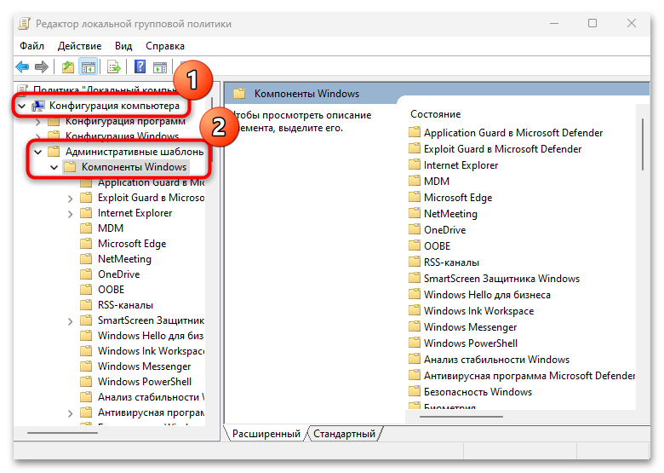Click left tree horizontal scrollbar thumb

coord(62,433)
